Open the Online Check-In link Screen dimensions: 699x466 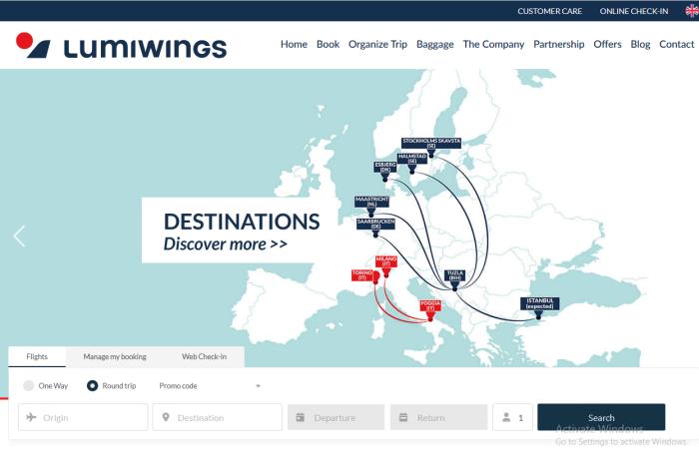(x=634, y=11)
